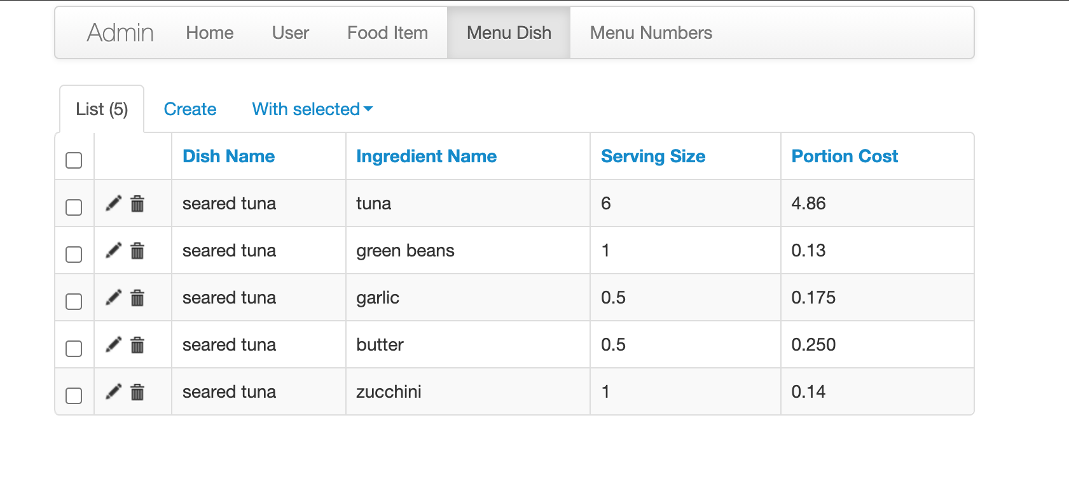Go to the Menu Numbers page

click(x=651, y=33)
